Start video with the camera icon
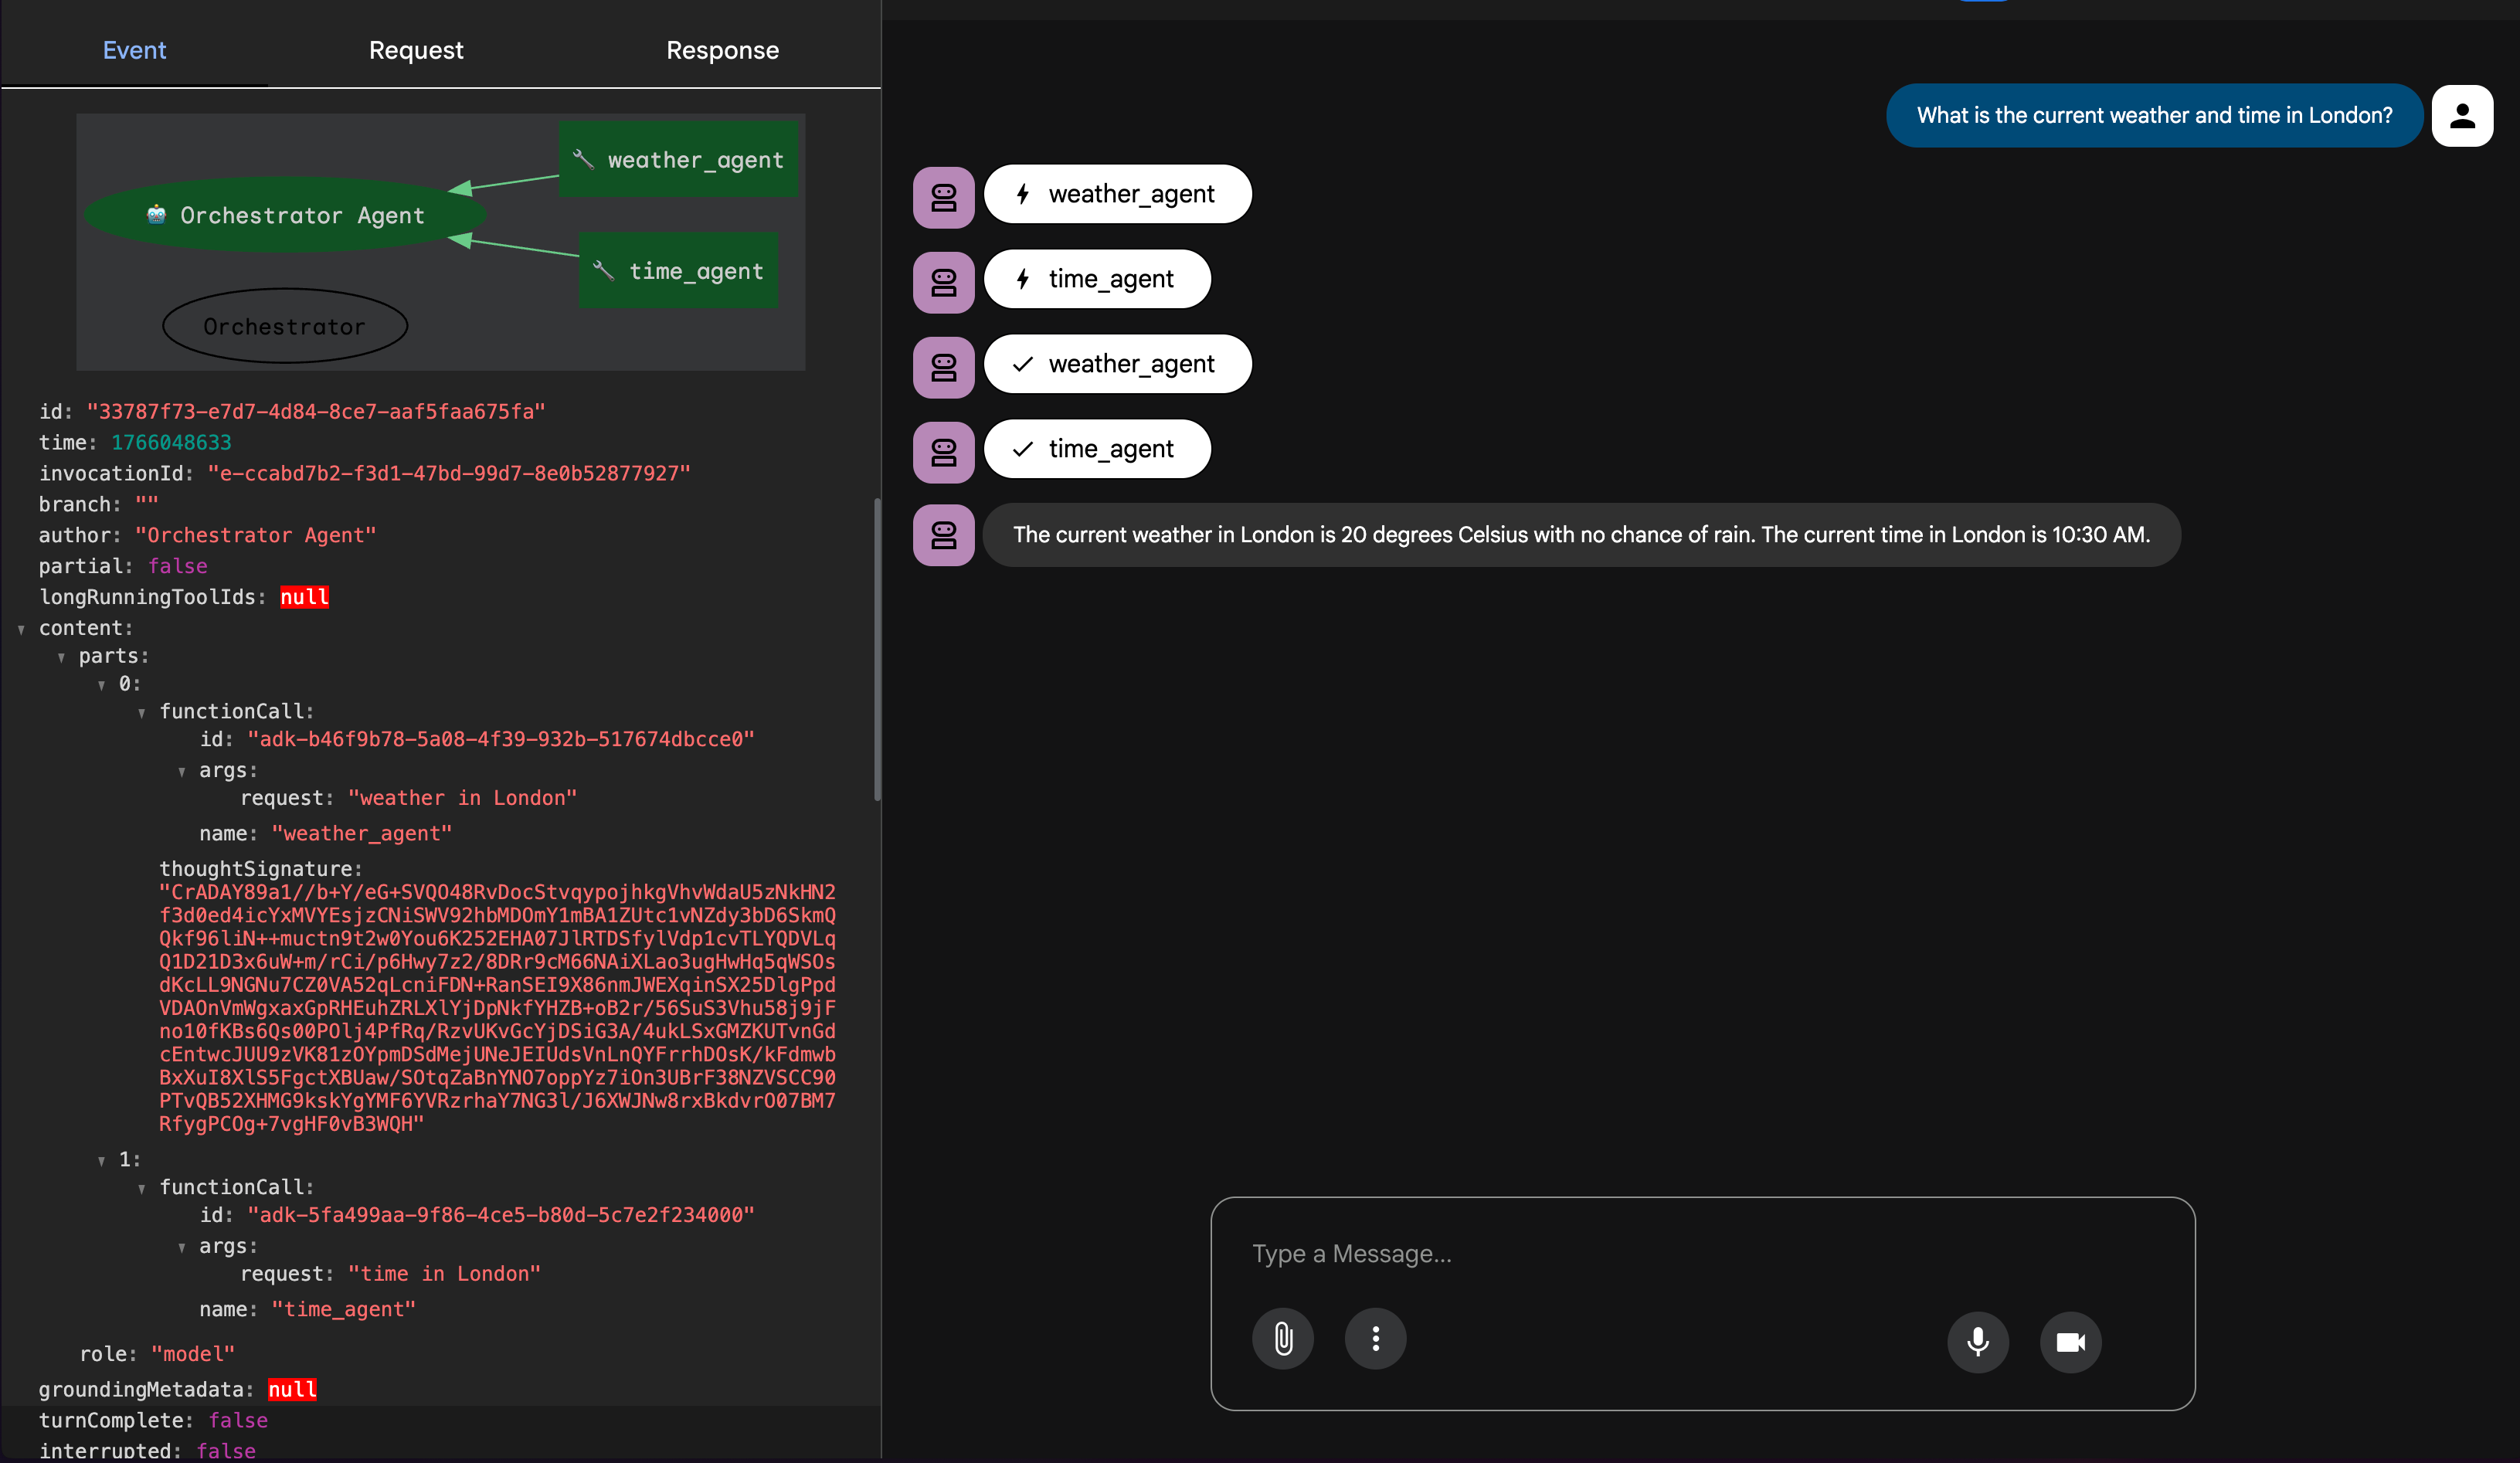2520x1463 pixels. [x=2070, y=1341]
